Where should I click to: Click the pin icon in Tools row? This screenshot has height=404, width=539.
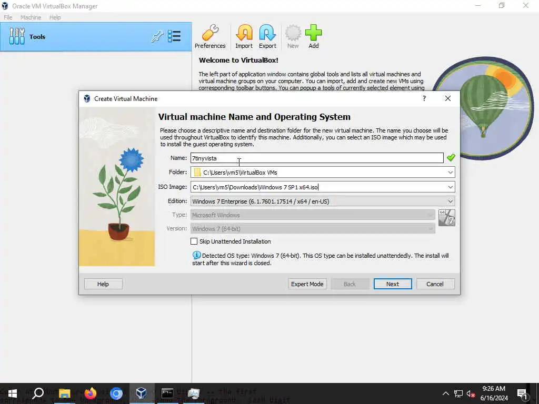[x=157, y=36]
